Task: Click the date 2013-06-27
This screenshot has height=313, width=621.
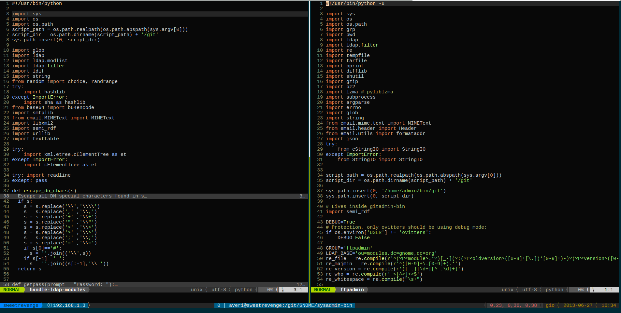Action: pos(578,305)
